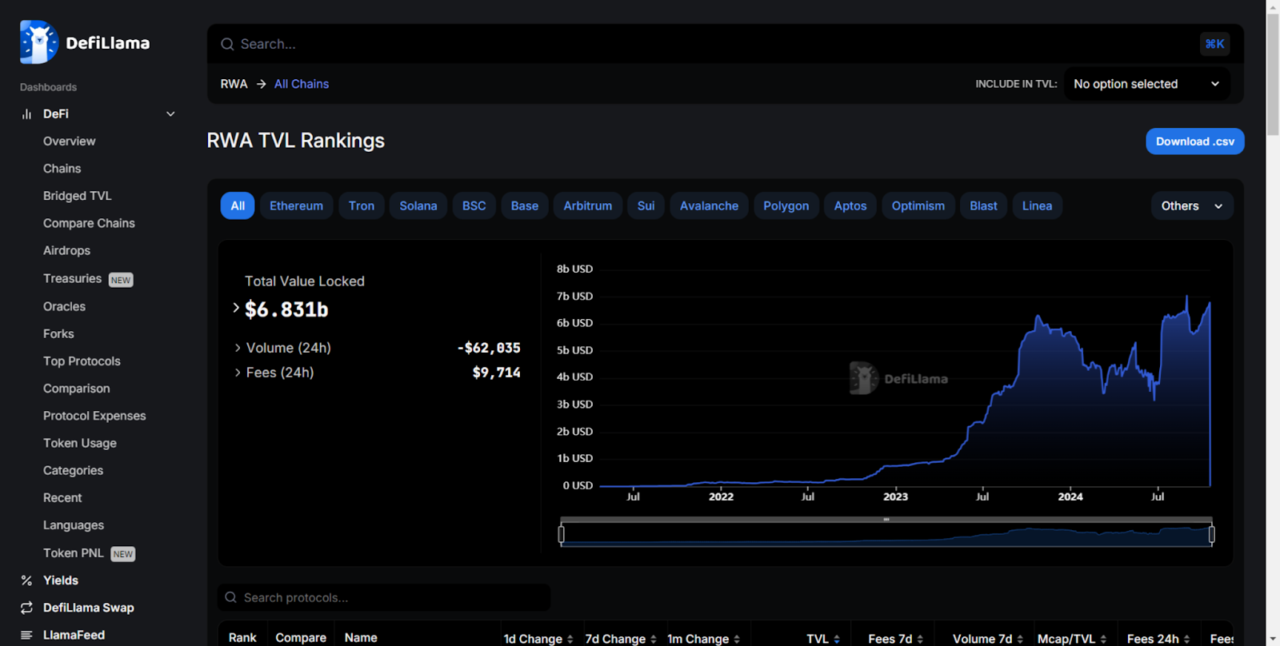Sort by Volume 7d column arrows
The width and height of the screenshot is (1280, 646).
[1019, 639]
